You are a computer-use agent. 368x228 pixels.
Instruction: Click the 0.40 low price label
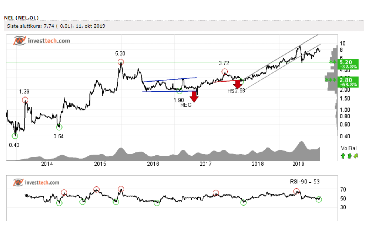(x=14, y=145)
